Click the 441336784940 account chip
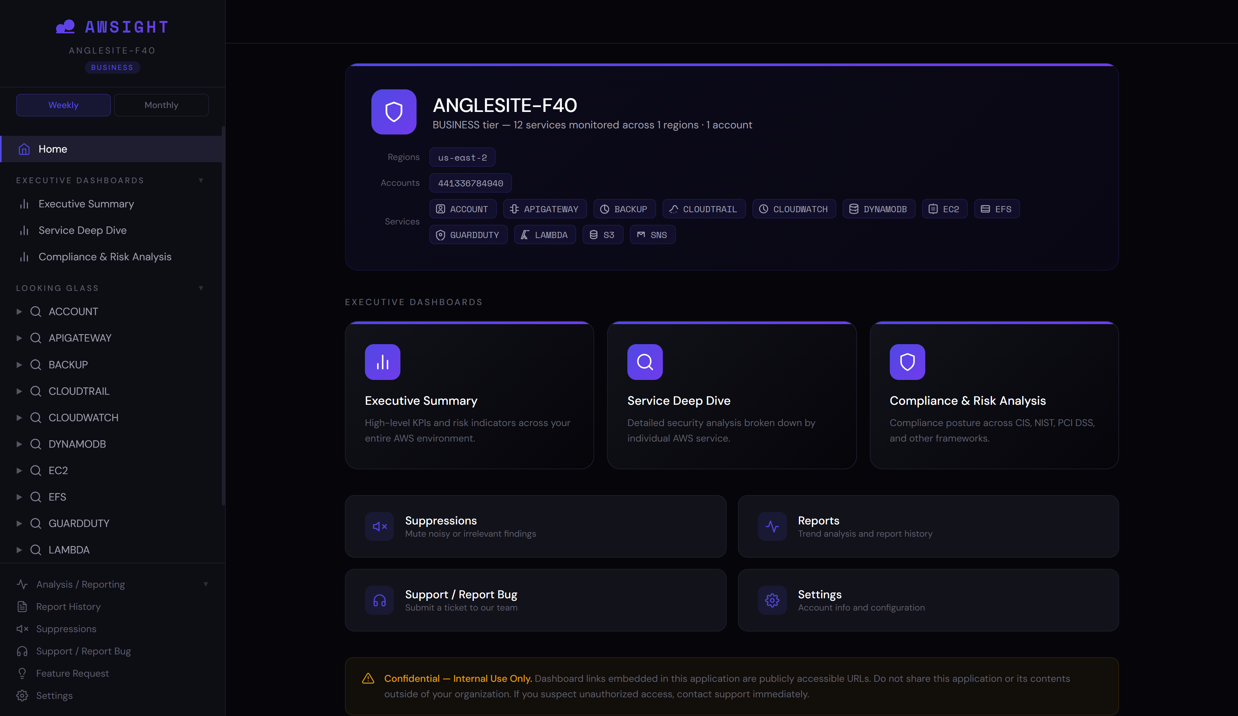 (471, 183)
